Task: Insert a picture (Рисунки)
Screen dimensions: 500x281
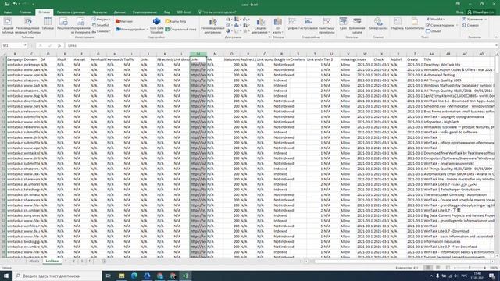Action: [63, 24]
